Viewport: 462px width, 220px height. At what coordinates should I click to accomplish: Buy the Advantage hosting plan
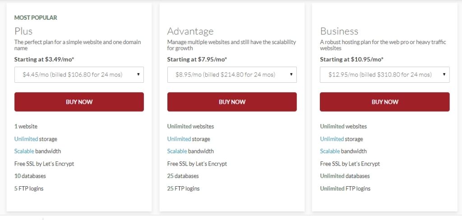232,102
